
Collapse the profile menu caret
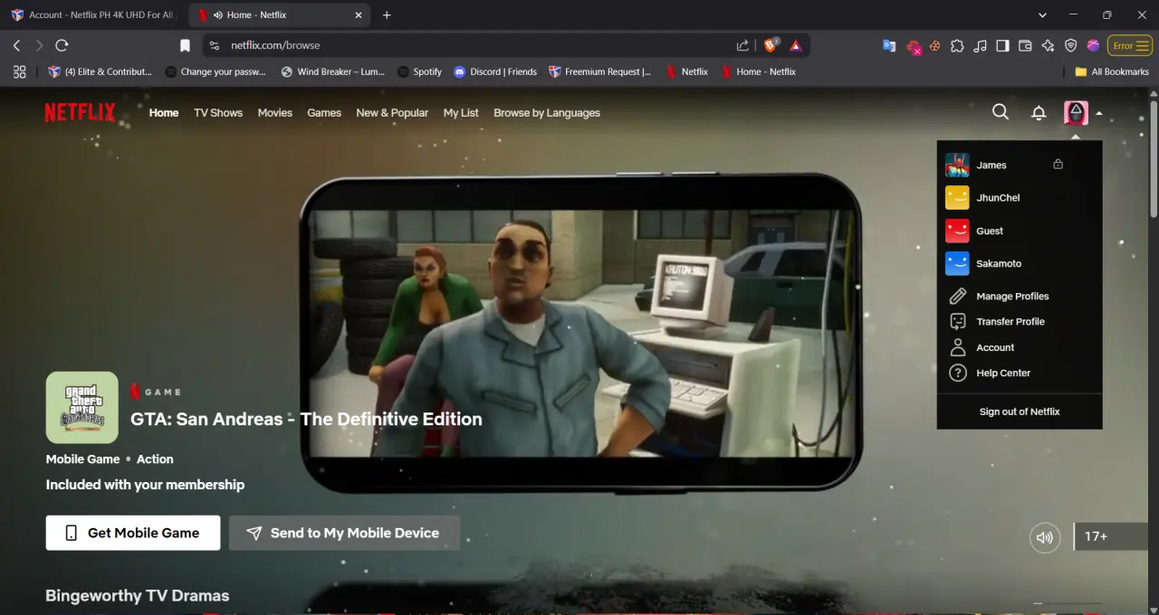click(1098, 113)
